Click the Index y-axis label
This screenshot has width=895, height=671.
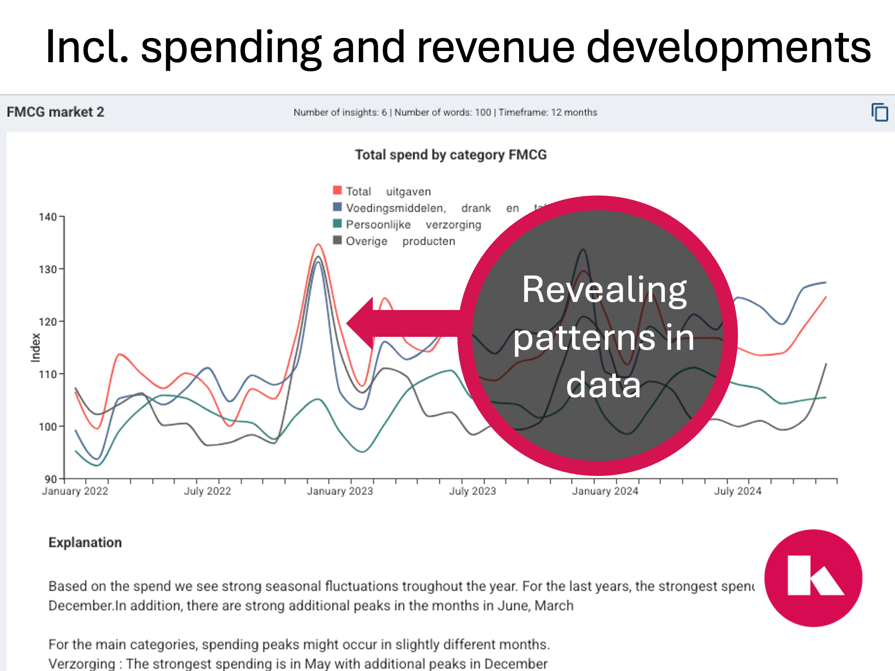click(x=35, y=348)
